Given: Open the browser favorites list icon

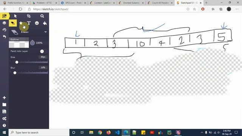Looking at the screenshot, I should pos(213,9).
